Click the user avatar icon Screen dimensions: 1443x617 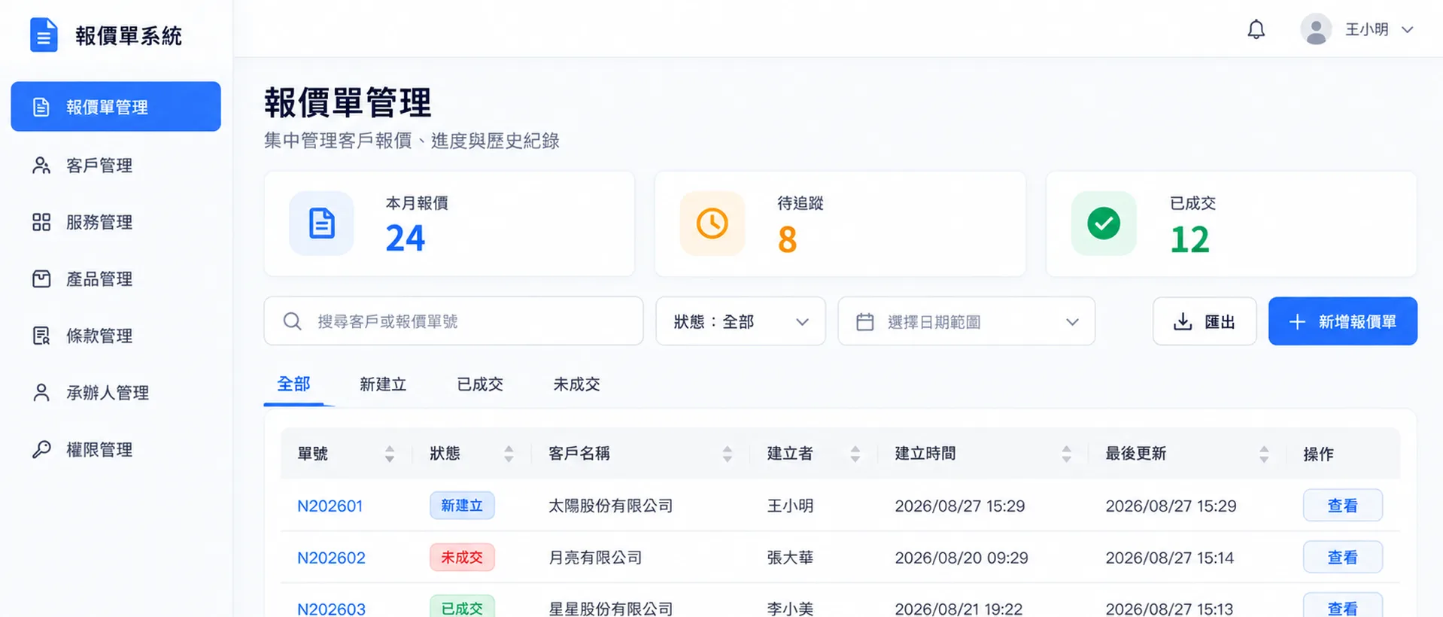click(x=1316, y=29)
